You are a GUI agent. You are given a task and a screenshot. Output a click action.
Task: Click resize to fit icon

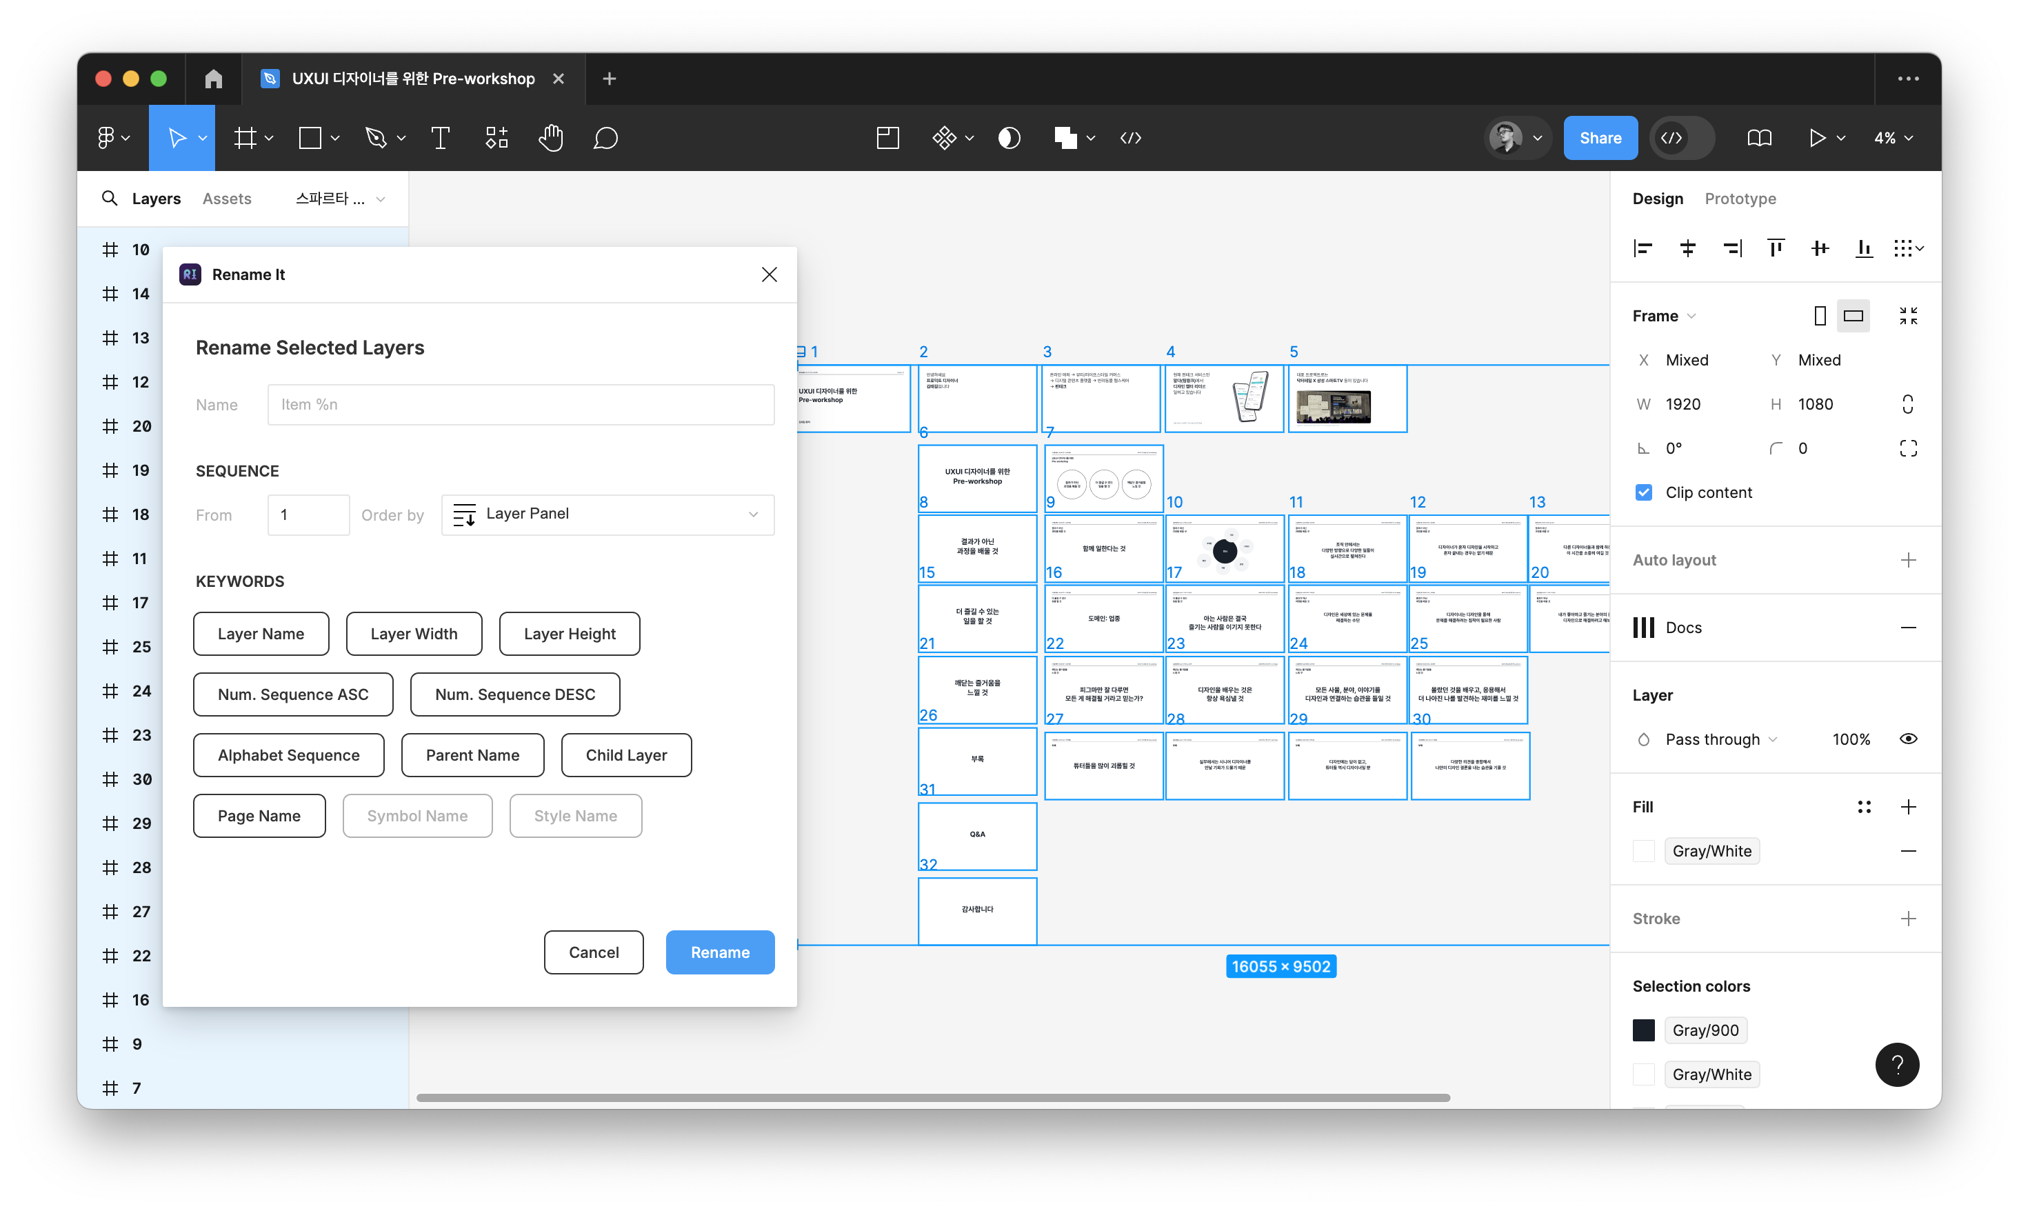coord(1908,316)
